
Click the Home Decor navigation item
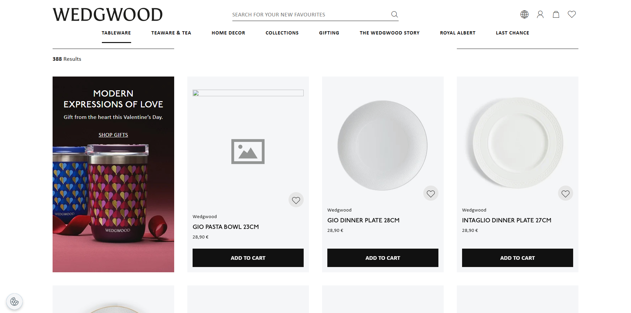coord(228,33)
